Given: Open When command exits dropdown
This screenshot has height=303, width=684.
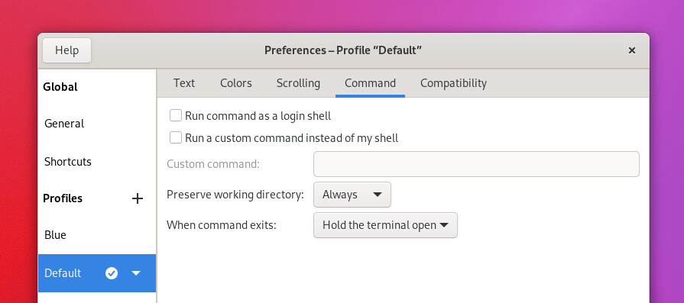Looking at the screenshot, I should (x=385, y=225).
